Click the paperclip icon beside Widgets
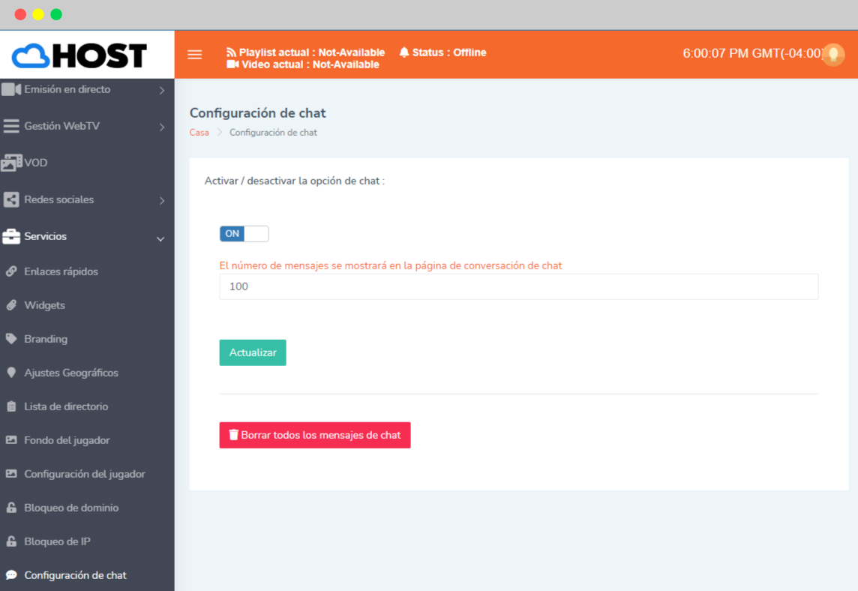The width and height of the screenshot is (858, 591). (11, 305)
